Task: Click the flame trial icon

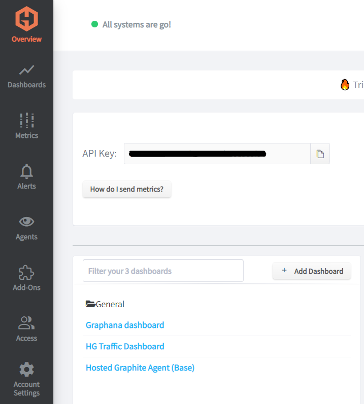Action: point(345,85)
